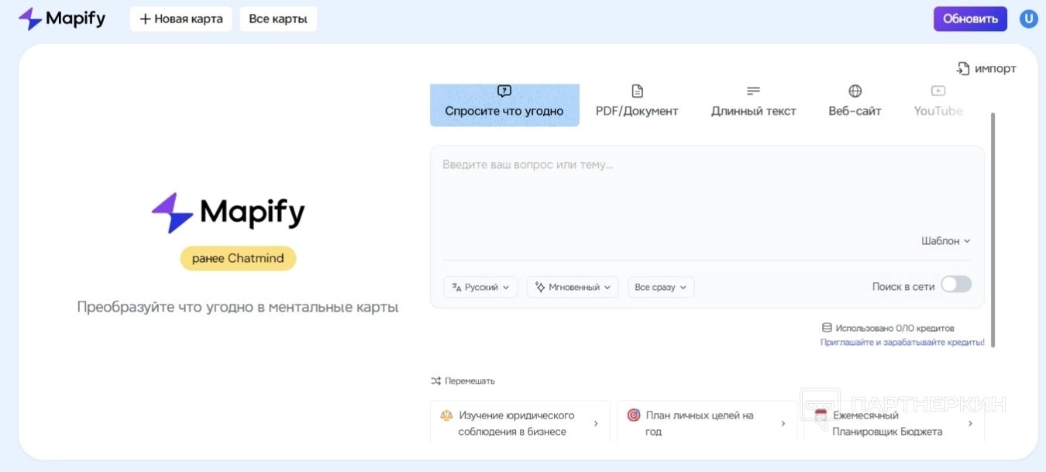Expand the Шаблон template dropdown
1046x472 pixels.
click(x=946, y=241)
